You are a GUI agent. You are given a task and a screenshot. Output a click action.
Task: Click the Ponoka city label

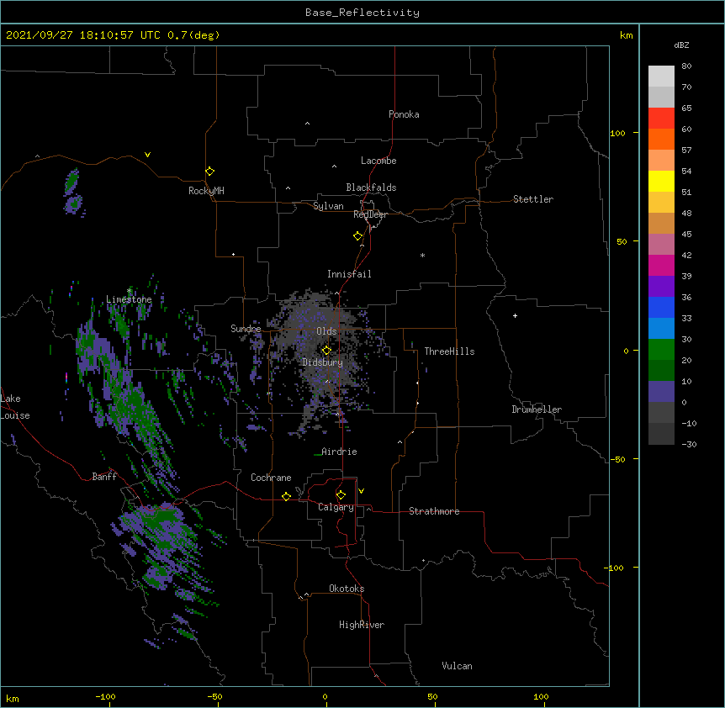tap(404, 114)
